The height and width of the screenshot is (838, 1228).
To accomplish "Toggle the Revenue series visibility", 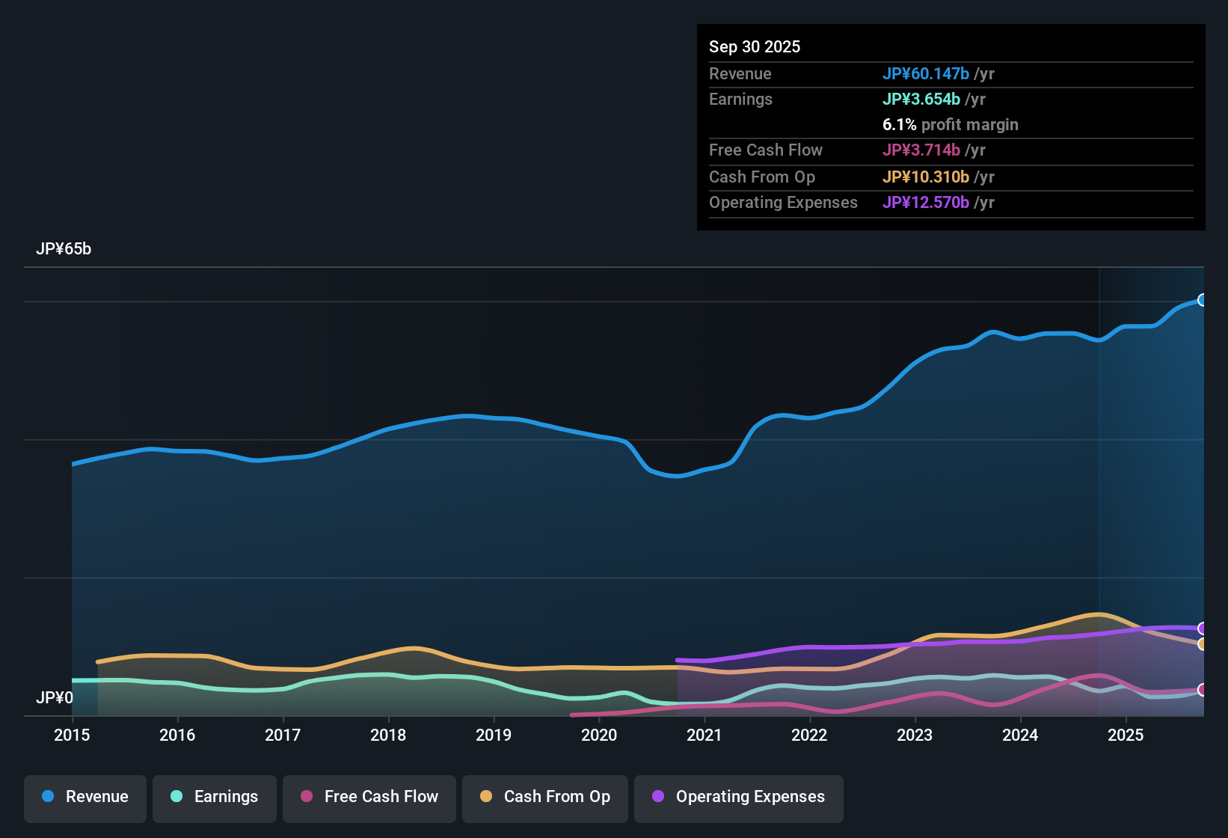I will 85,797.
